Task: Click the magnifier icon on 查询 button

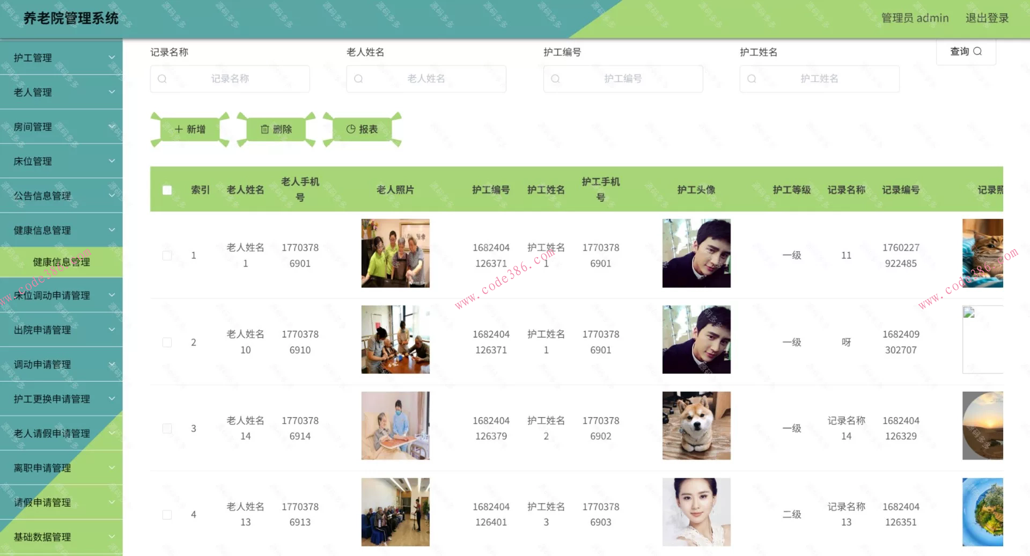Action: point(977,52)
